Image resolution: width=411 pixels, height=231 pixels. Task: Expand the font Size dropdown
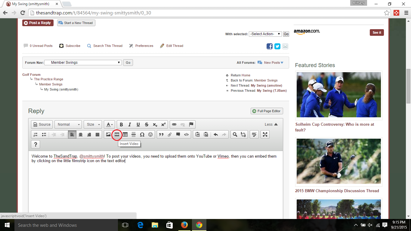[x=93, y=125]
